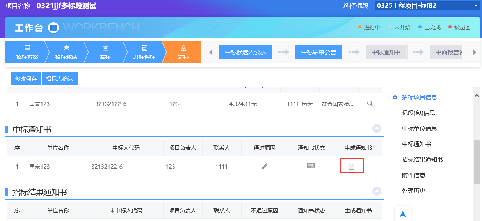The image size is (482, 221).
Task: Jump to 附件信息 in the side navigation
Action: 413,175
